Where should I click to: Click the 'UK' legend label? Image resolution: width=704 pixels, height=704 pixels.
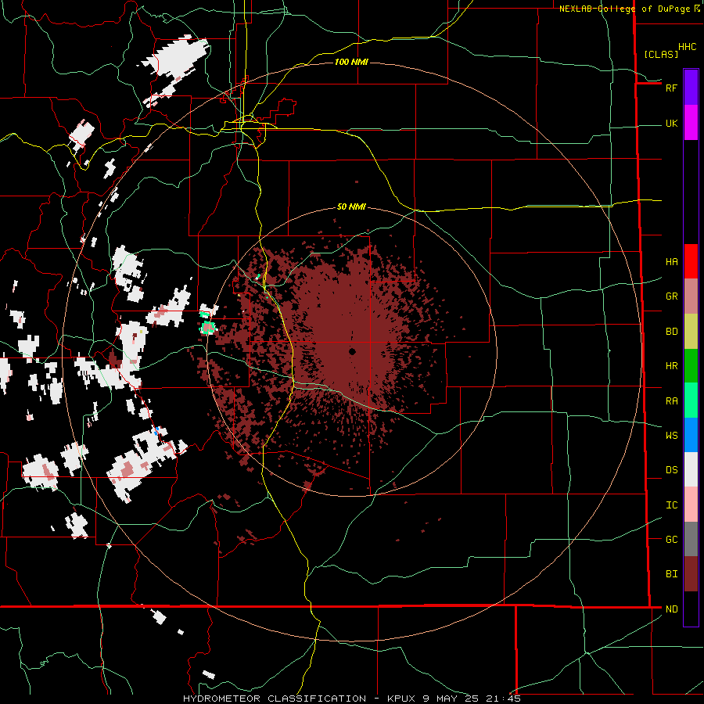tap(671, 124)
